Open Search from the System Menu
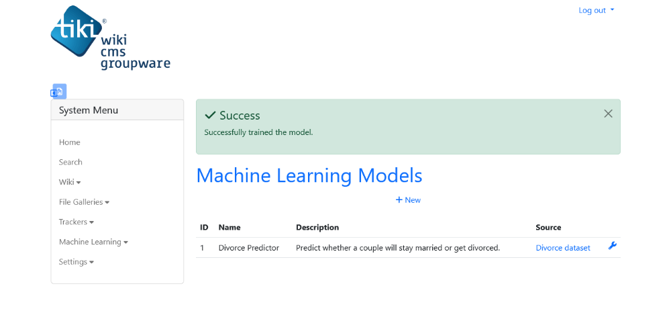This screenshot has height=313, width=671. coord(70,163)
